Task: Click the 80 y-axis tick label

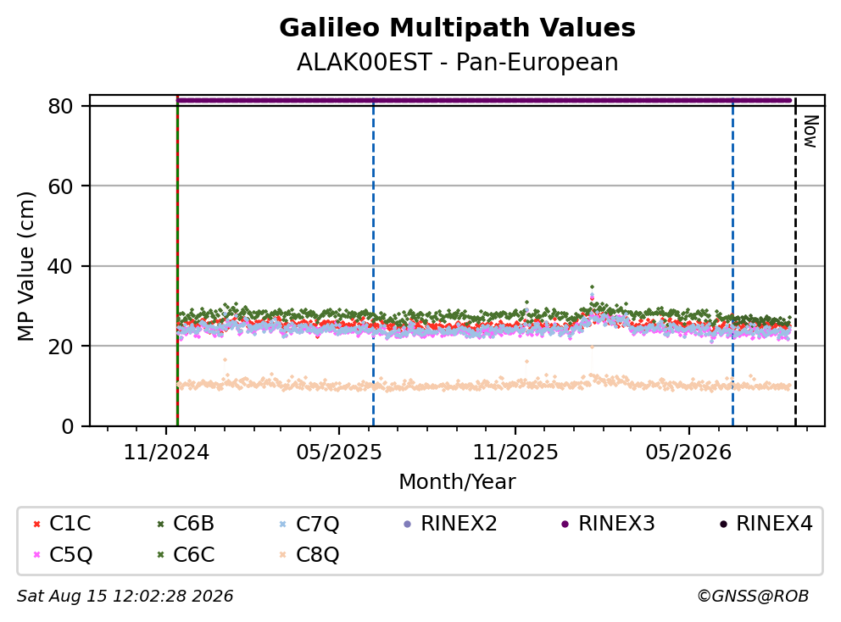Action: 60,106
